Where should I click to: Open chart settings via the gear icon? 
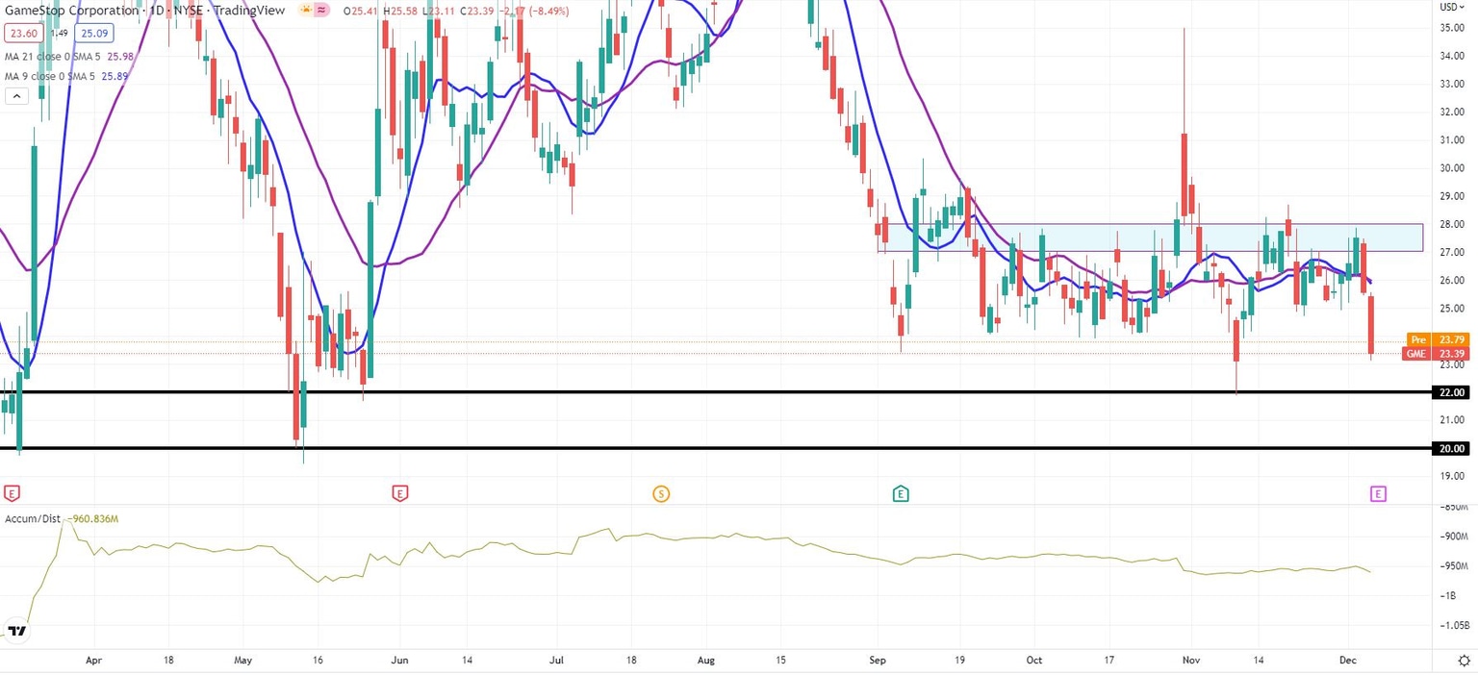1465,661
